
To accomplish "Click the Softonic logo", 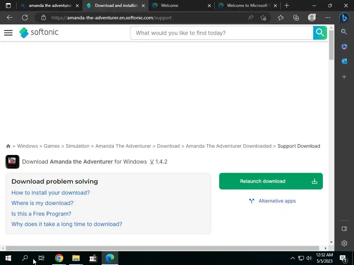I will point(39,33).
